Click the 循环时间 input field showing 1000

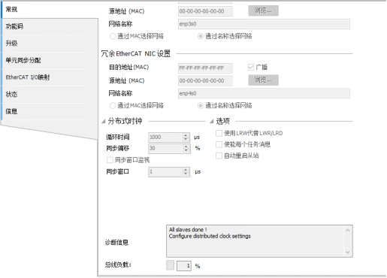coord(165,137)
